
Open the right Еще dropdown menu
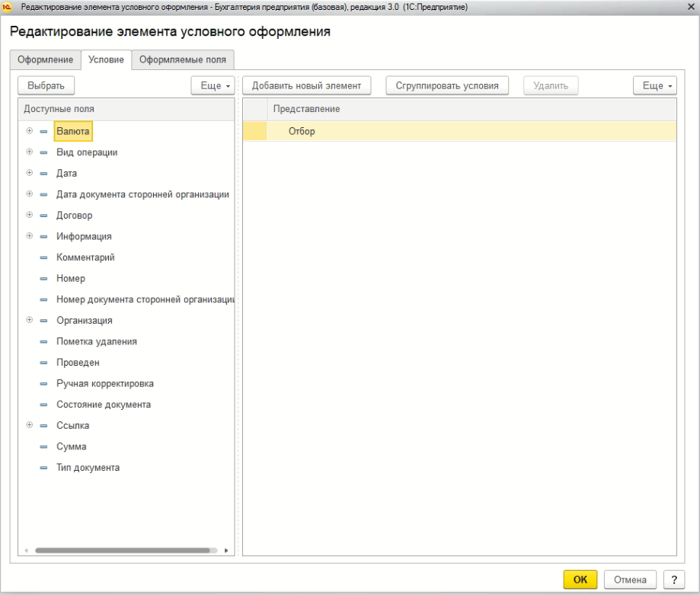point(654,86)
